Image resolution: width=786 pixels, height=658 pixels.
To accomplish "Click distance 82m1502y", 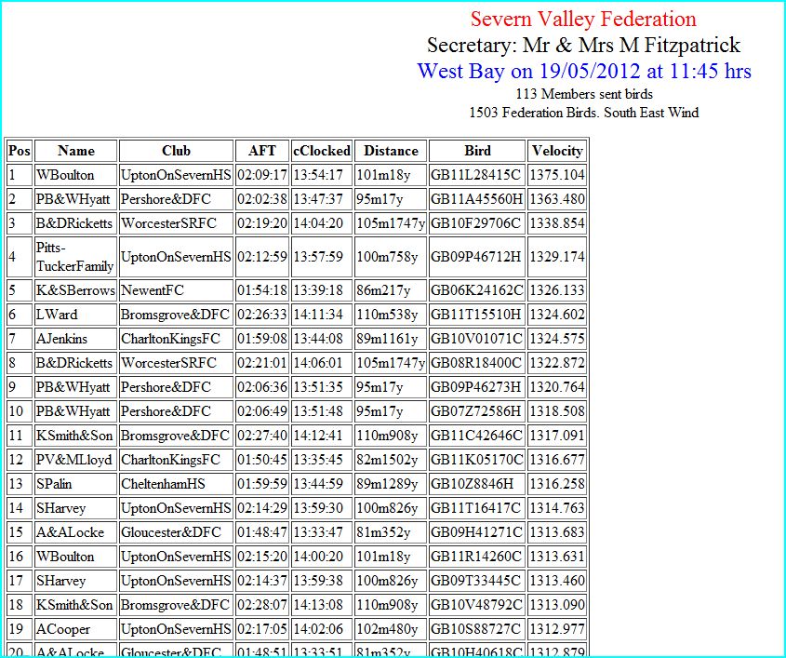I will pyautogui.click(x=391, y=460).
